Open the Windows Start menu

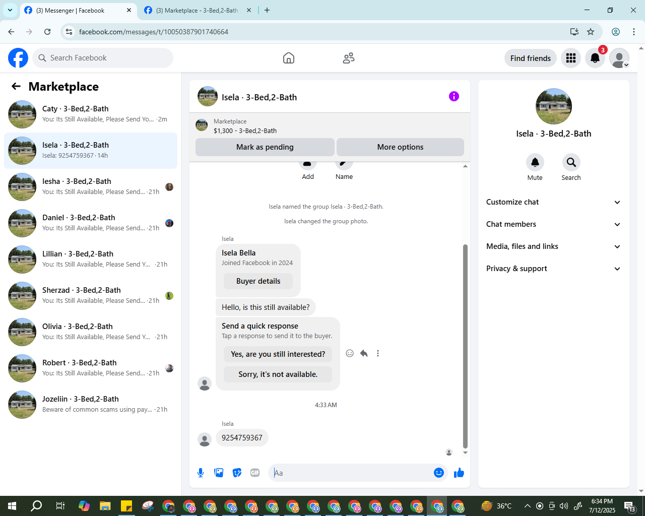12,506
